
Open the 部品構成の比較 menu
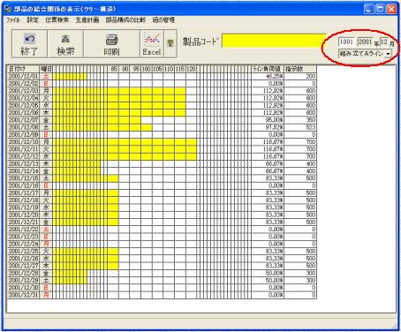tap(125, 20)
